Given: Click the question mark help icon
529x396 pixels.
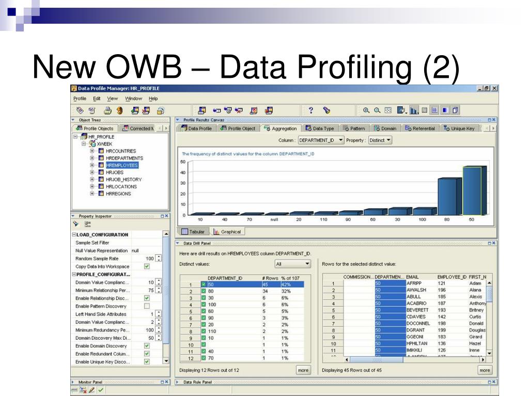Looking at the screenshot, I should pos(310,110).
